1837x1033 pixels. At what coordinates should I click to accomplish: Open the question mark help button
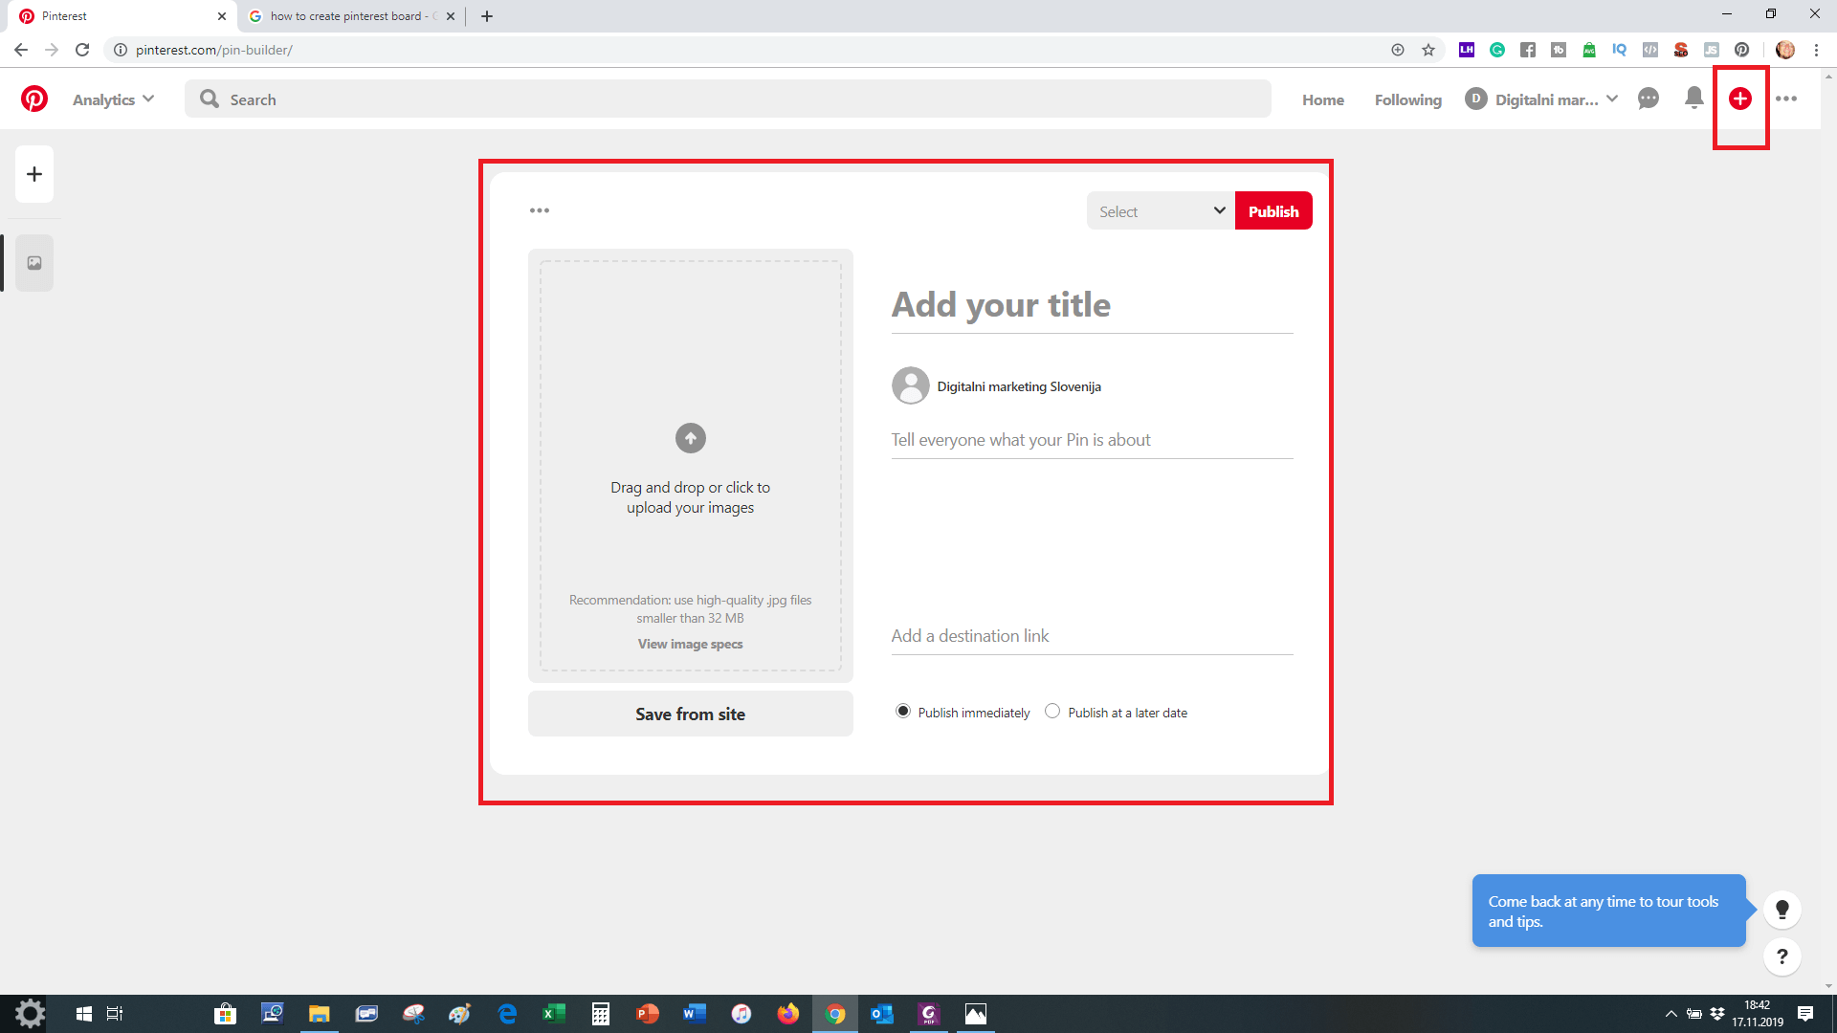tap(1782, 956)
